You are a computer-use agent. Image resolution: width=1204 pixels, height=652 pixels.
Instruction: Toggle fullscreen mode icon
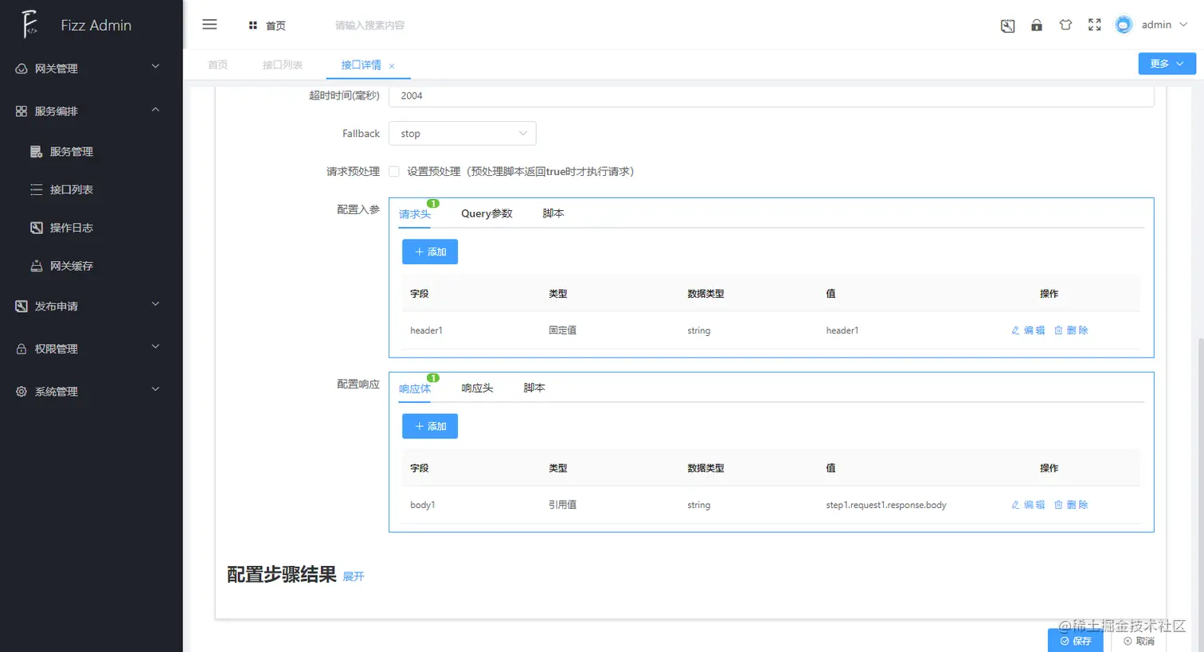tap(1095, 25)
